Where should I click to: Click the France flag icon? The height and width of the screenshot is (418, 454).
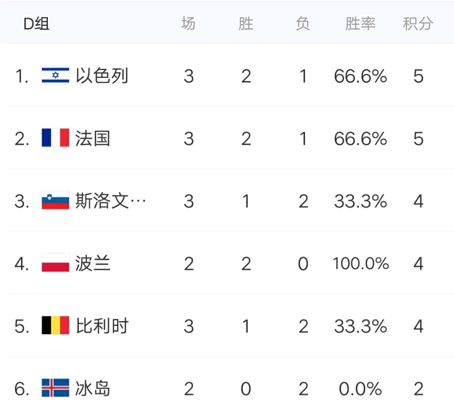(x=55, y=139)
